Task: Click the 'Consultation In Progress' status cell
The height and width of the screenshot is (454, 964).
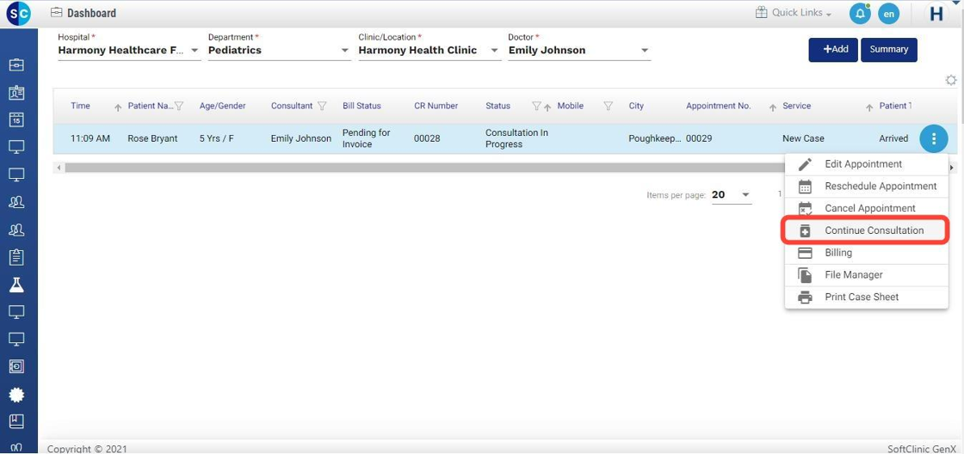Action: pos(516,138)
